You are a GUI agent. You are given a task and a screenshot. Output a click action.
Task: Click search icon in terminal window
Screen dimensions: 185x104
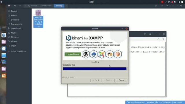[145, 34]
